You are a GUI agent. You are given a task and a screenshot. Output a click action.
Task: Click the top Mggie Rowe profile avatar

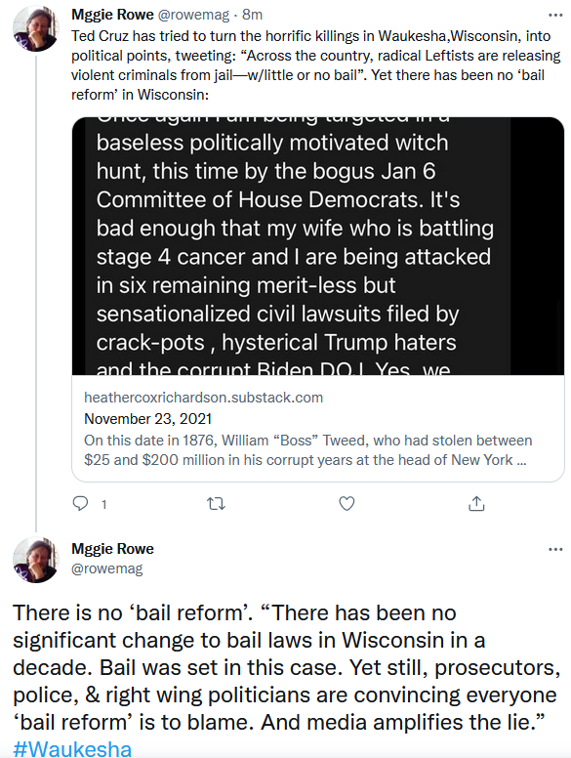point(36,28)
